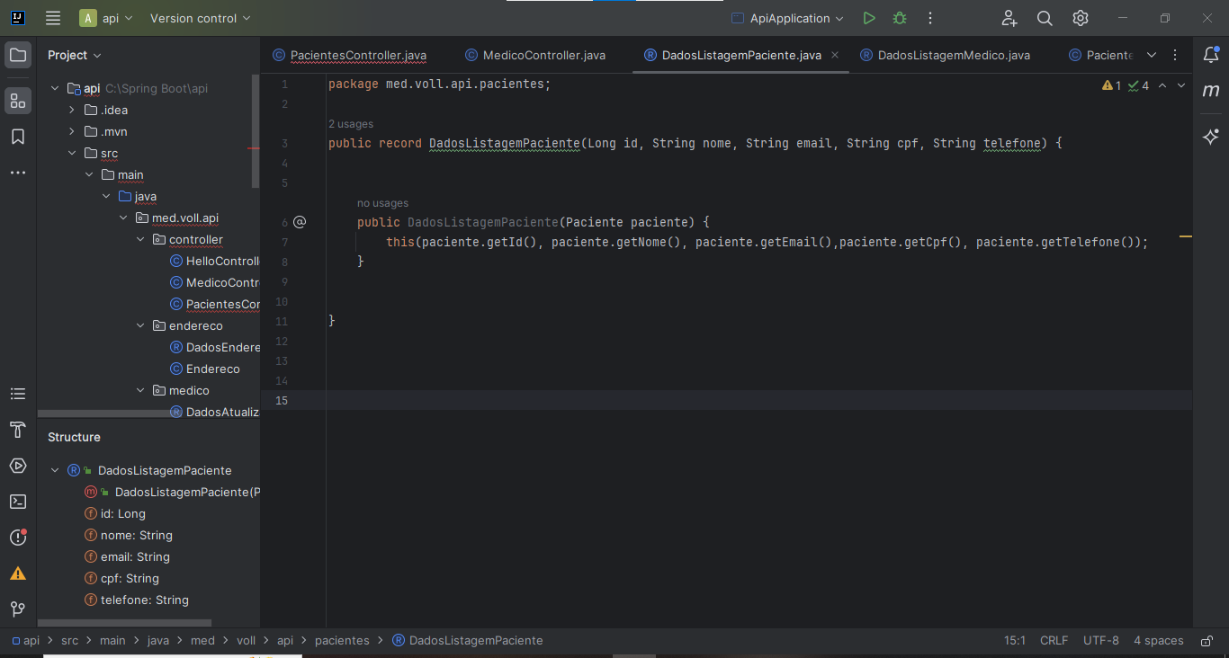This screenshot has width=1229, height=658.
Task: Collapse the endereco package
Action: tap(140, 325)
